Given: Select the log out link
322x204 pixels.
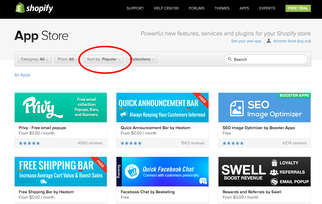Looking at the screenshot, I should (x=304, y=41).
